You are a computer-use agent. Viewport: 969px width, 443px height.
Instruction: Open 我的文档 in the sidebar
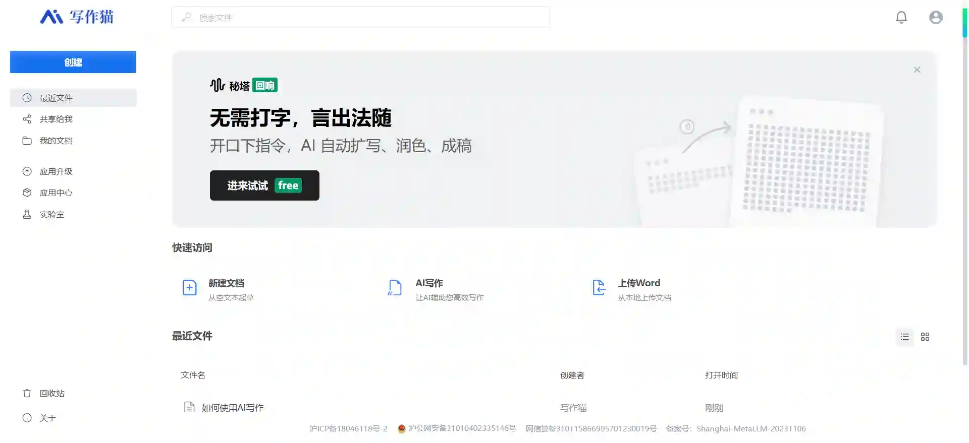point(73,141)
